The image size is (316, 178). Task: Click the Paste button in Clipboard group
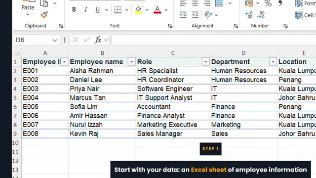tap(28, 5)
